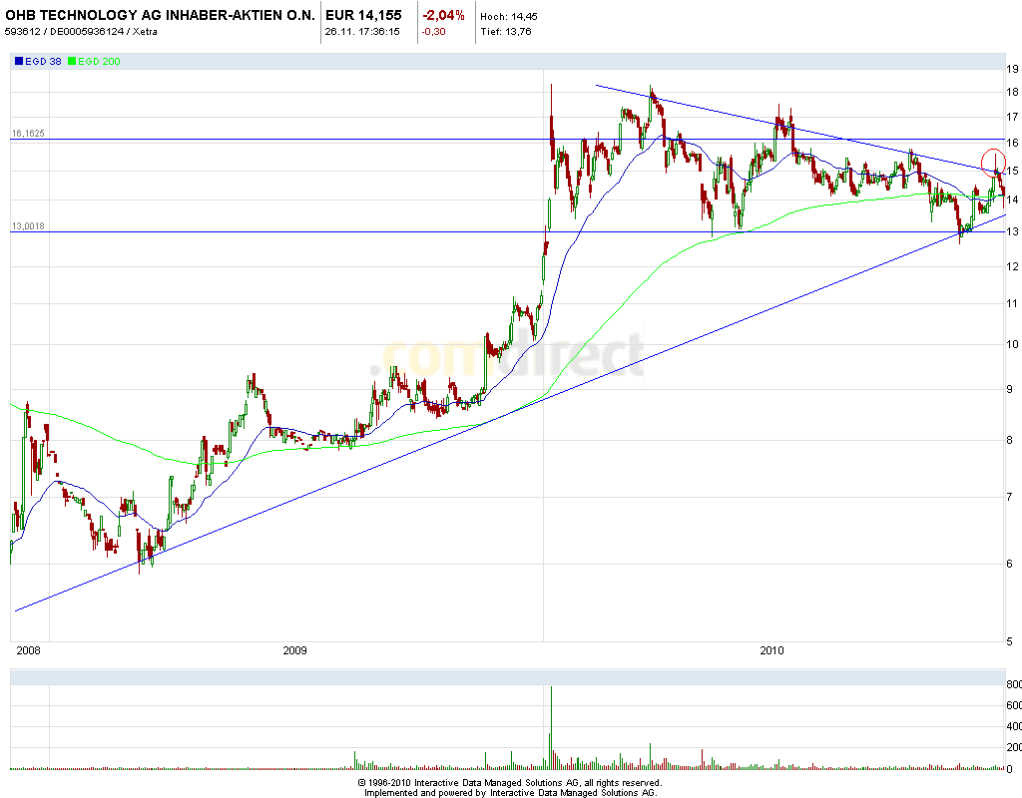Select the red circle annotation on the chart
1022x798 pixels.
click(x=994, y=162)
